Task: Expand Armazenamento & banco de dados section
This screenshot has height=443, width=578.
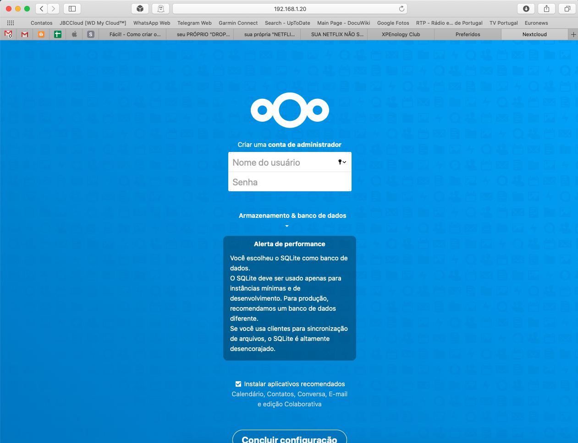Action: pyautogui.click(x=292, y=216)
